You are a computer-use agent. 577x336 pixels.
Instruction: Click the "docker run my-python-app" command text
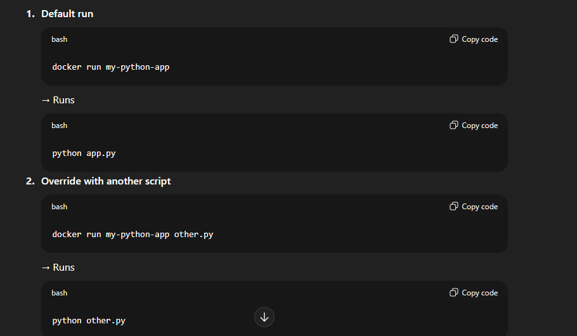pyautogui.click(x=110, y=67)
